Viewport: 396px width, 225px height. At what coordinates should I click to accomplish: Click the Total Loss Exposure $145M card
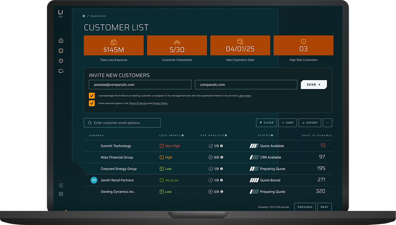(x=114, y=45)
